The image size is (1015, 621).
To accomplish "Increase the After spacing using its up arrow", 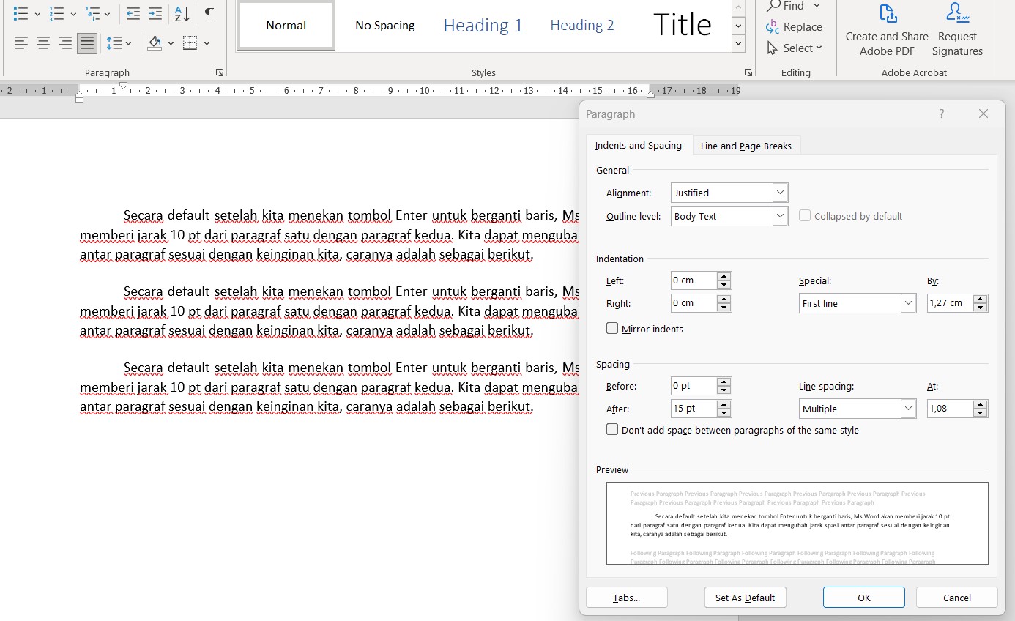I will pos(724,404).
